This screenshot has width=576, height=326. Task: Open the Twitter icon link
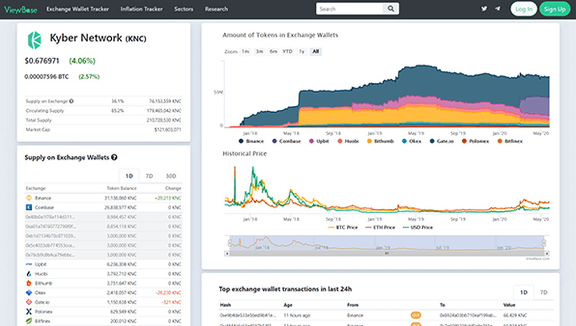[484, 9]
